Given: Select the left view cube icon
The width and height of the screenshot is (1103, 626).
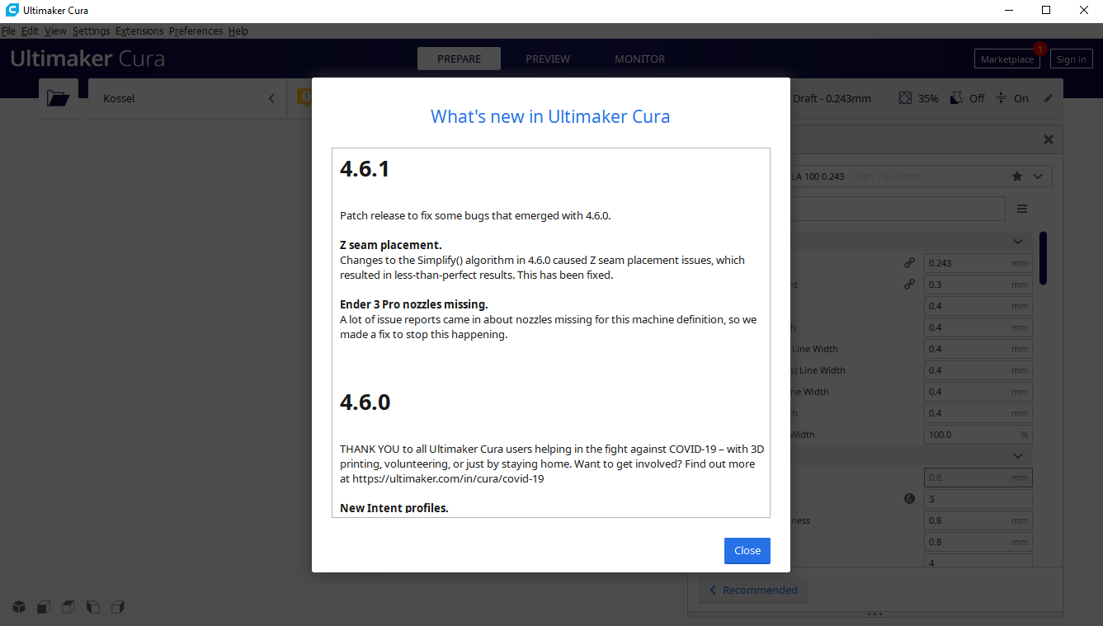Looking at the screenshot, I should tap(93, 607).
